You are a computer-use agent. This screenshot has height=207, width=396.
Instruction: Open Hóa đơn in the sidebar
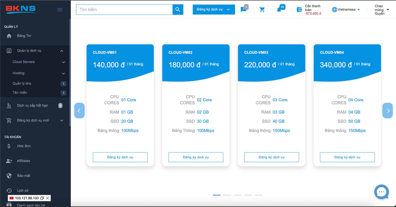[x=24, y=146]
